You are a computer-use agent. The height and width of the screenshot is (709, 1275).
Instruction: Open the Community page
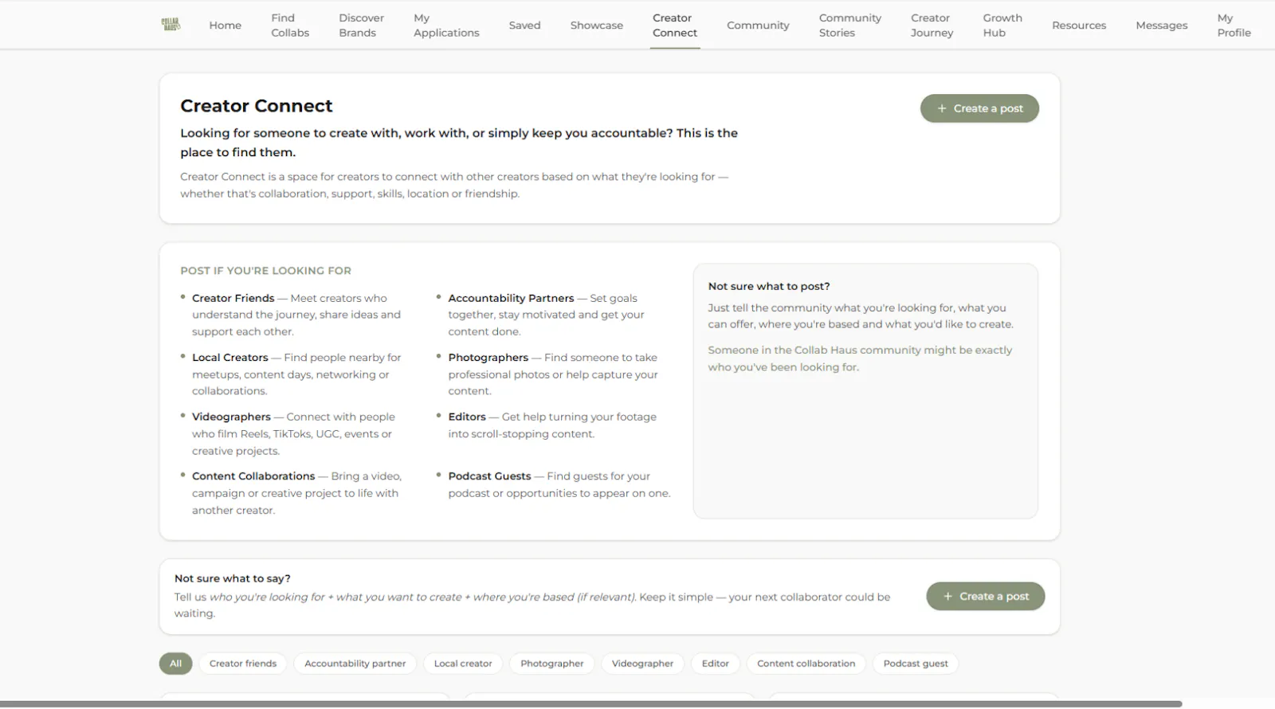(758, 25)
